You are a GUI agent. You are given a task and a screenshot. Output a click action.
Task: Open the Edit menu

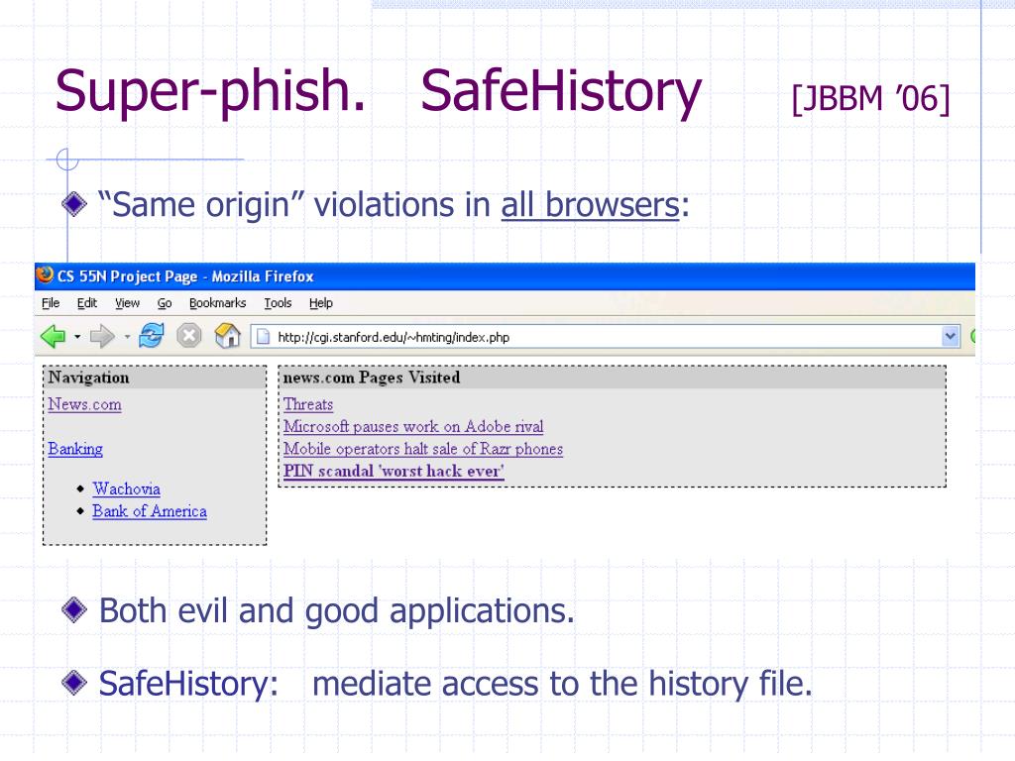(x=87, y=303)
